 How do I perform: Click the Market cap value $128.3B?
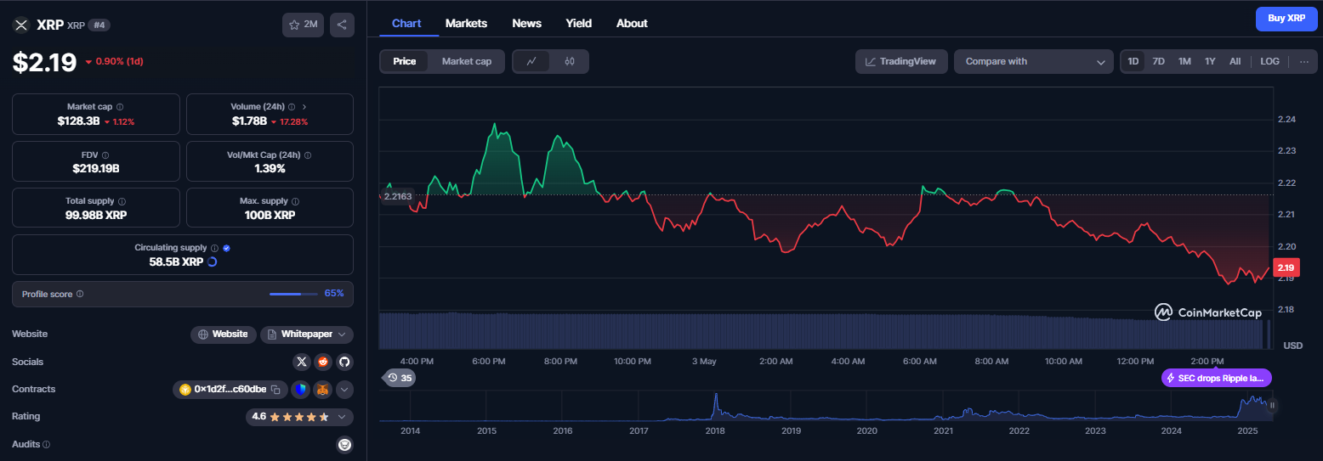pos(78,121)
